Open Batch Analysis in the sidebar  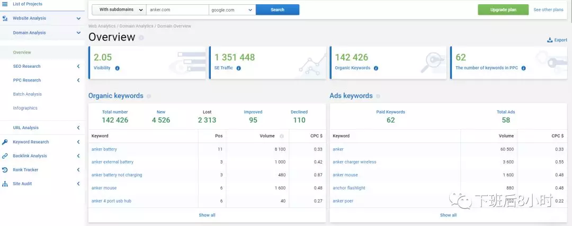(x=28, y=94)
